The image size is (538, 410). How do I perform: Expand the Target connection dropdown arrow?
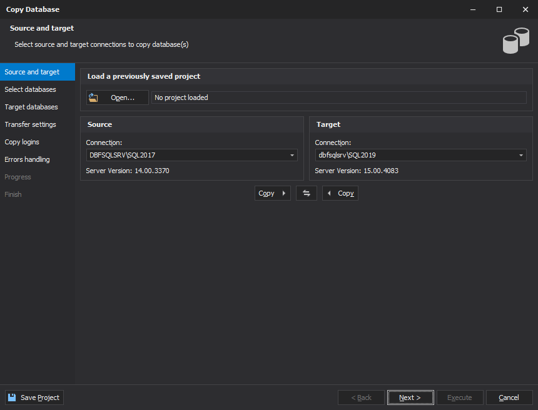coord(521,155)
